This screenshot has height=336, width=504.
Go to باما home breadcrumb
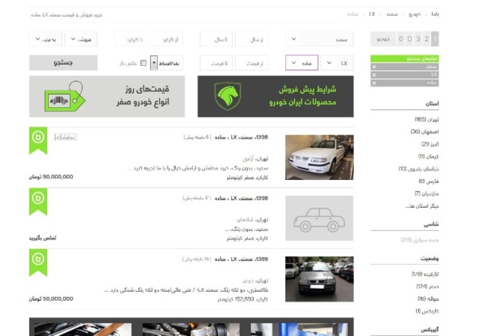click(435, 14)
